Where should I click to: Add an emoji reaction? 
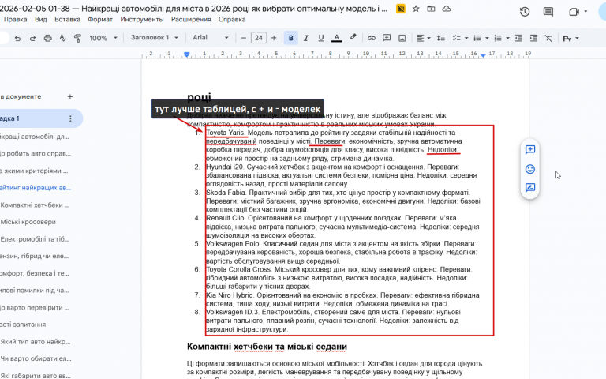[x=530, y=169]
